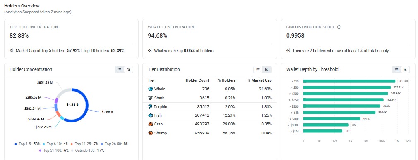Click the > $10 bar showing 741.14K

click(x=349, y=81)
